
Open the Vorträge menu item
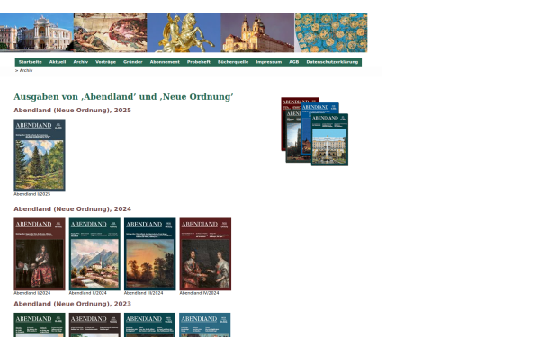tap(105, 62)
